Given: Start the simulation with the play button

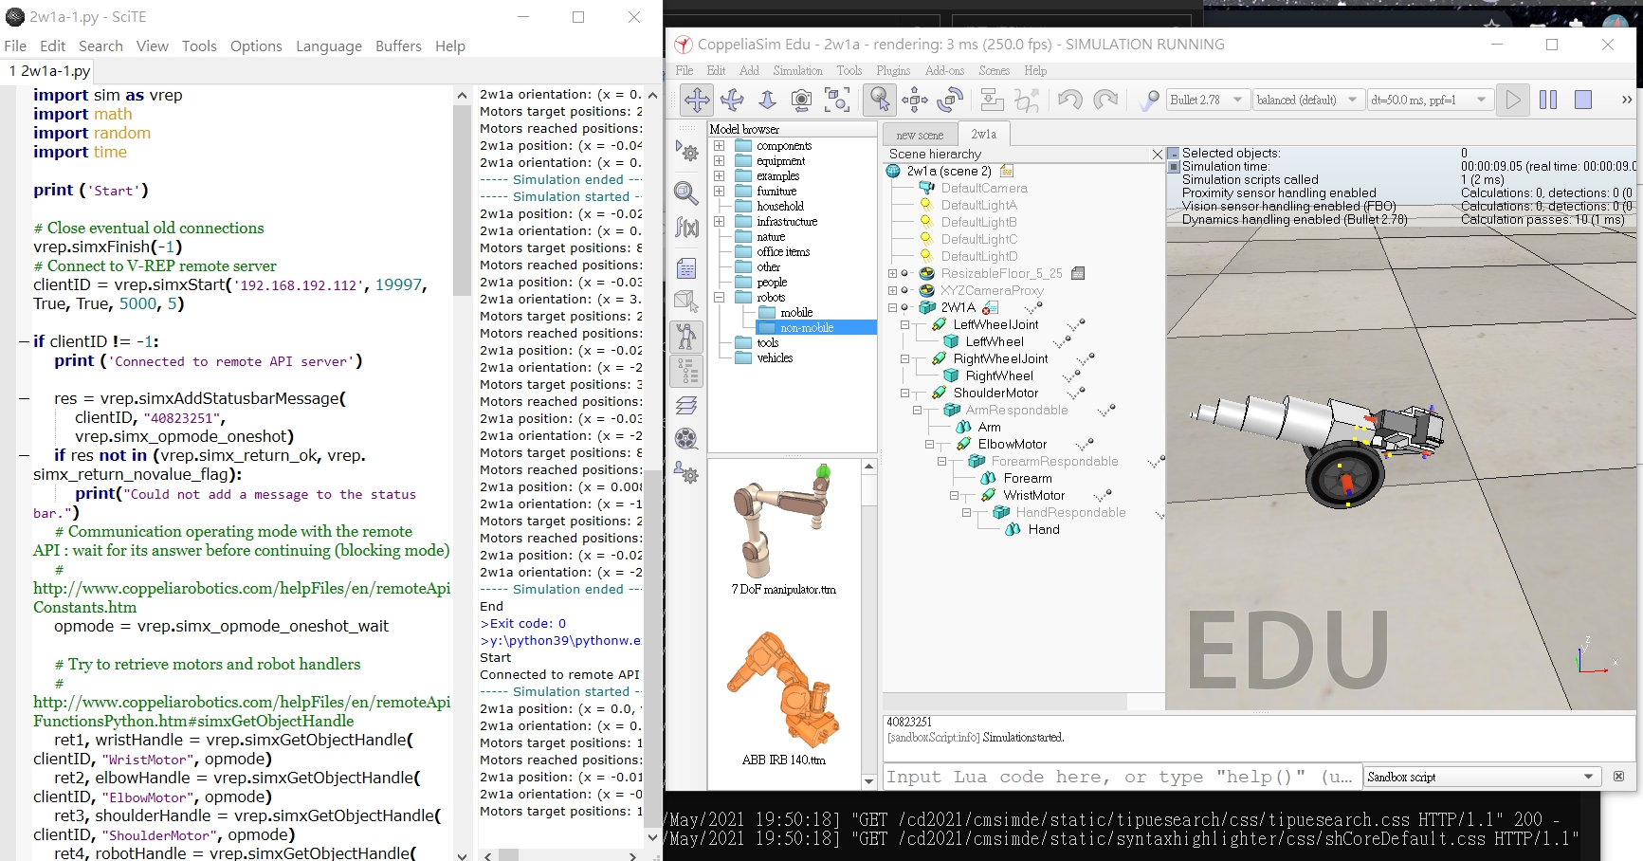Looking at the screenshot, I should (1513, 100).
